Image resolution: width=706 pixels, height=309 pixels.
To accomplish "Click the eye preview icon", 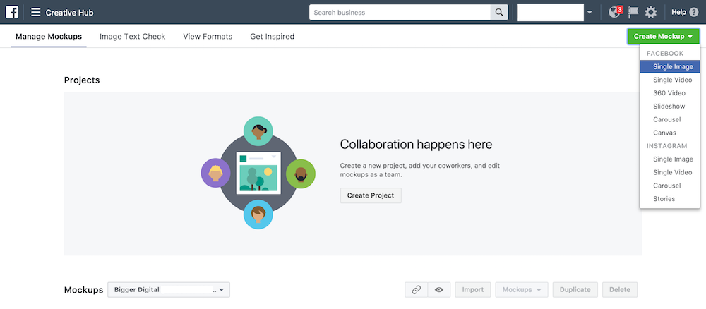I will [x=439, y=290].
